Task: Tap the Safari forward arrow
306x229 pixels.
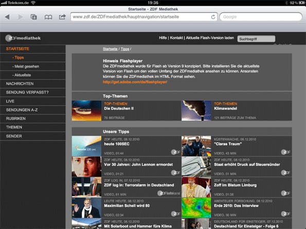Action: pos(20,17)
